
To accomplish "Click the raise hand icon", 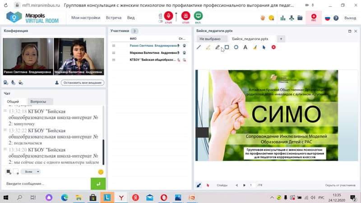I will (263, 18).
